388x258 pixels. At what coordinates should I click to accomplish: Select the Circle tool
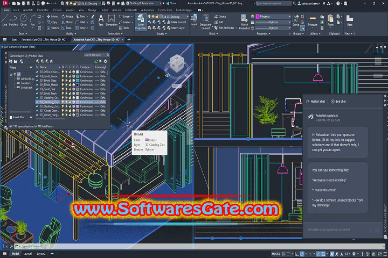coord(23,20)
